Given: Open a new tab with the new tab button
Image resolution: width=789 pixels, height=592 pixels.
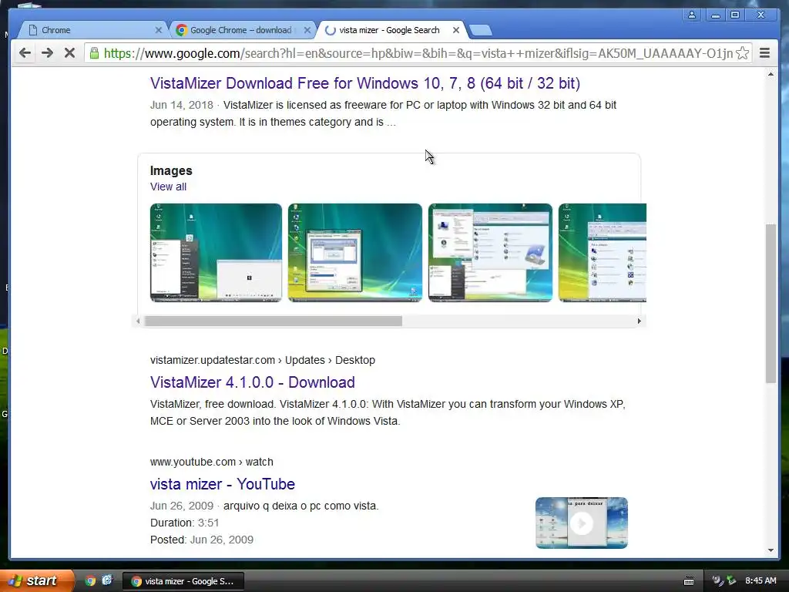Looking at the screenshot, I should 481,31.
